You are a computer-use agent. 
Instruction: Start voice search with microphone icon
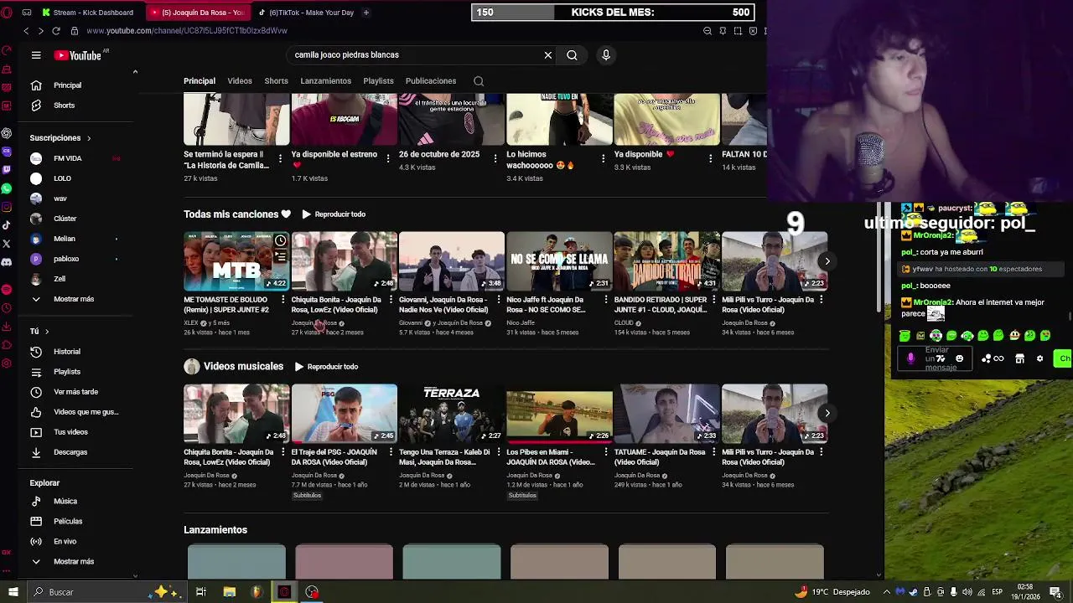[x=606, y=55]
